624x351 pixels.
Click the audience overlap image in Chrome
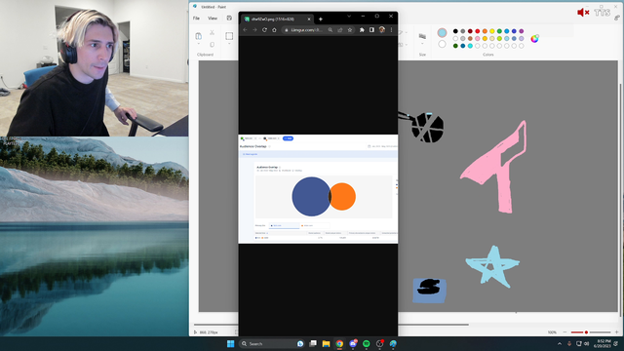[318, 189]
